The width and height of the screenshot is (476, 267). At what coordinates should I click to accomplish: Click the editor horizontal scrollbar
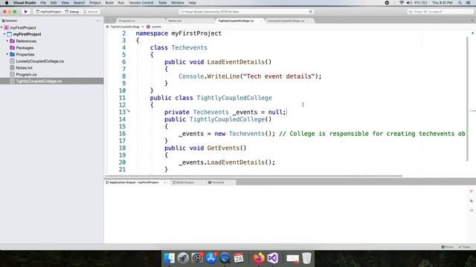(x=254, y=176)
